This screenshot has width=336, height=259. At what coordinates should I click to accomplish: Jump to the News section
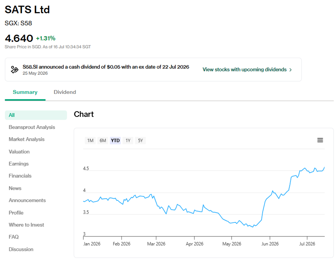coord(15,188)
